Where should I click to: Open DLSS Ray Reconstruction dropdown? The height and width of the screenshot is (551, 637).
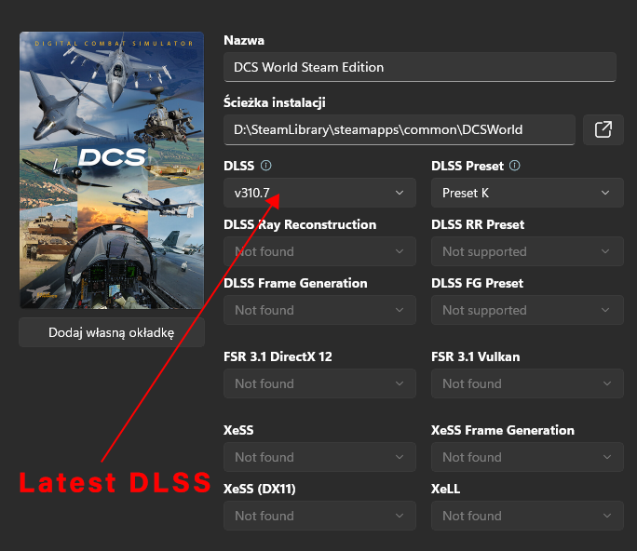(319, 251)
